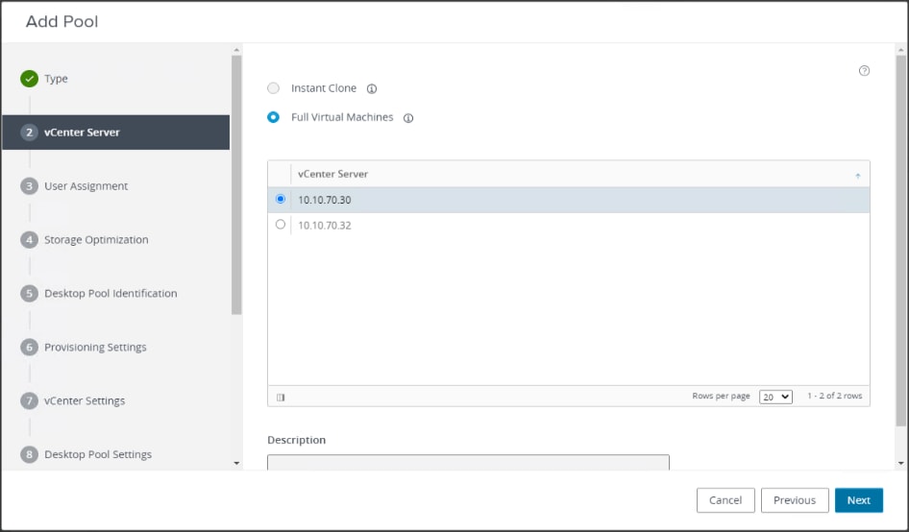Screen dimensions: 909x532
Task: Click the Description text field
Action: [468, 463]
